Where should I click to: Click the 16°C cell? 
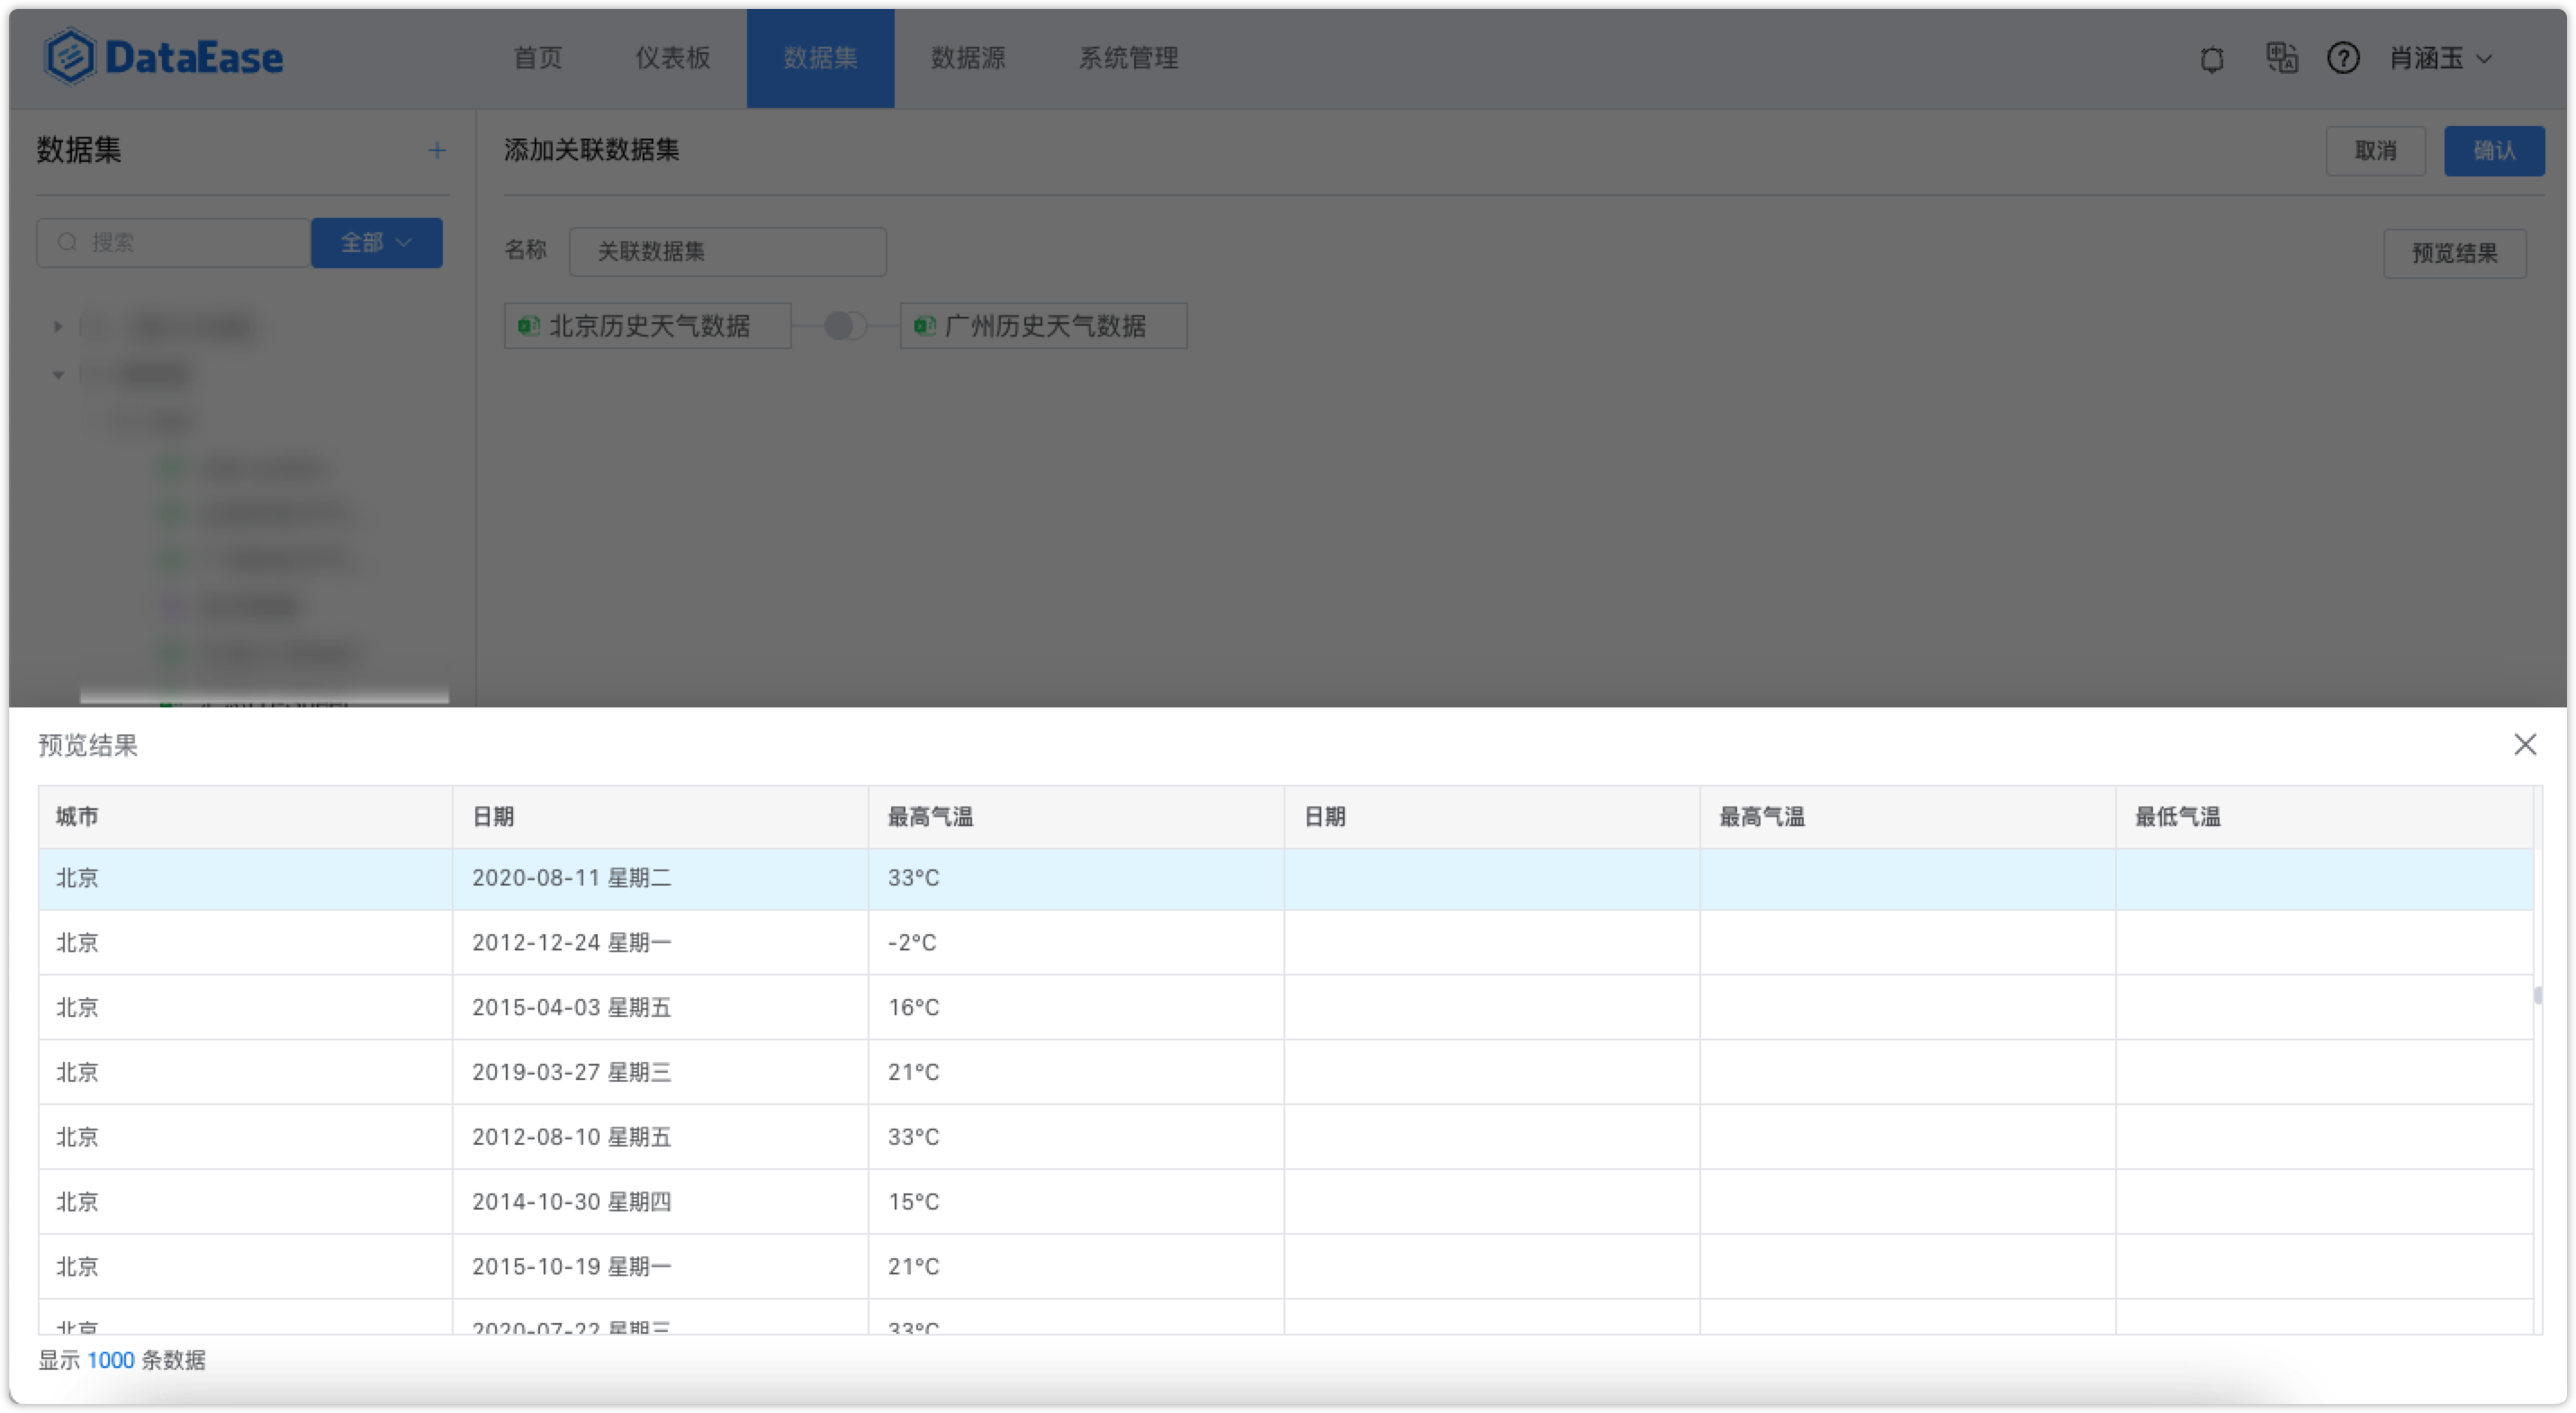[1076, 1008]
